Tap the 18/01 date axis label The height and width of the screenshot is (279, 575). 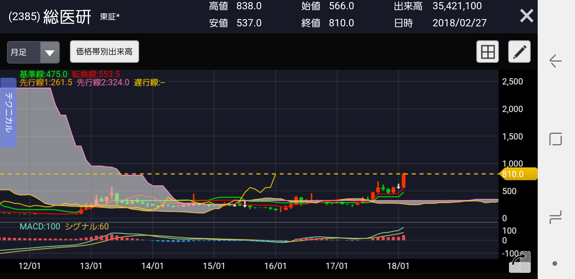coord(398,266)
